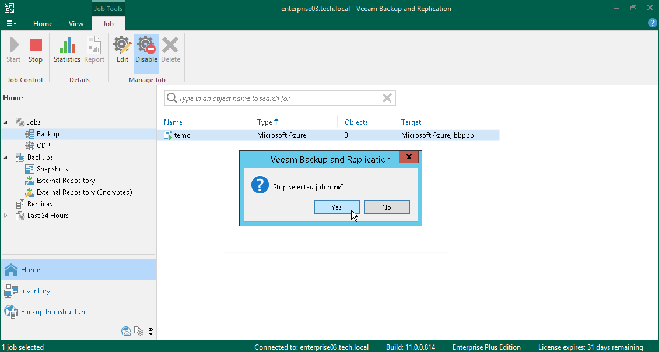Select Replicas in the tree
Viewport: 659px width, 352px height.
click(40, 204)
